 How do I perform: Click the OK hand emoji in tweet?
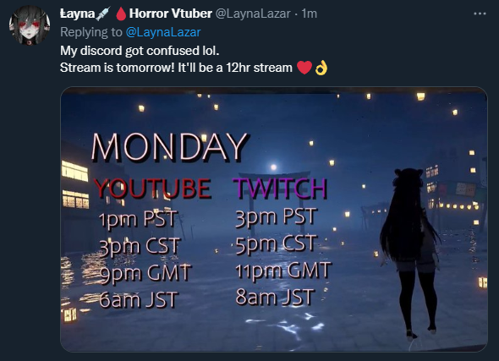click(321, 68)
